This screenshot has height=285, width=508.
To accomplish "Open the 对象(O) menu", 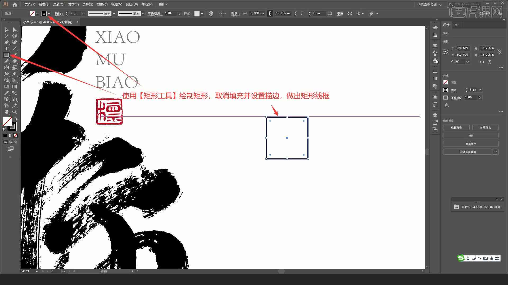I will pyautogui.click(x=59, y=4).
